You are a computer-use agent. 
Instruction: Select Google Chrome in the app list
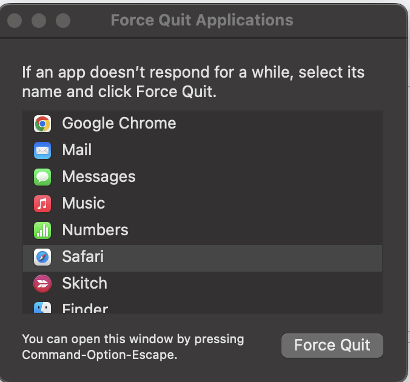point(119,124)
